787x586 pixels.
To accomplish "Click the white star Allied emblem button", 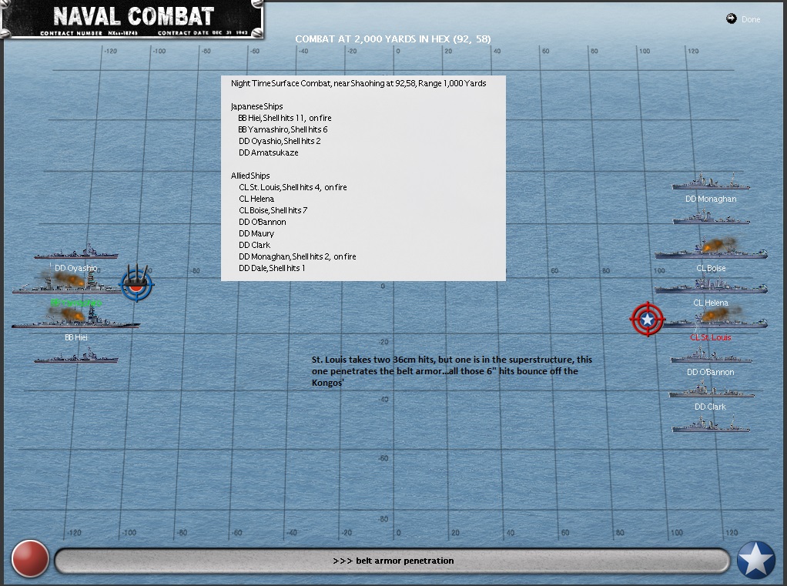I will point(756,559).
